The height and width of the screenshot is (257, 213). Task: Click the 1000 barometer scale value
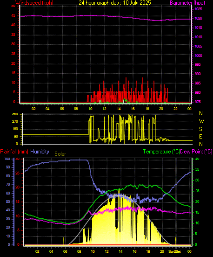coord(198,56)
